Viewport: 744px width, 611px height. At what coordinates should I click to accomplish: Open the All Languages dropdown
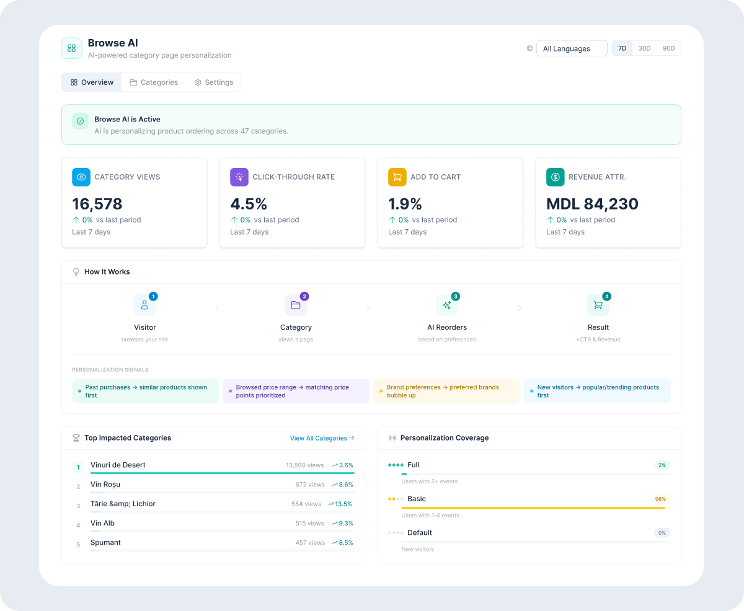point(571,48)
